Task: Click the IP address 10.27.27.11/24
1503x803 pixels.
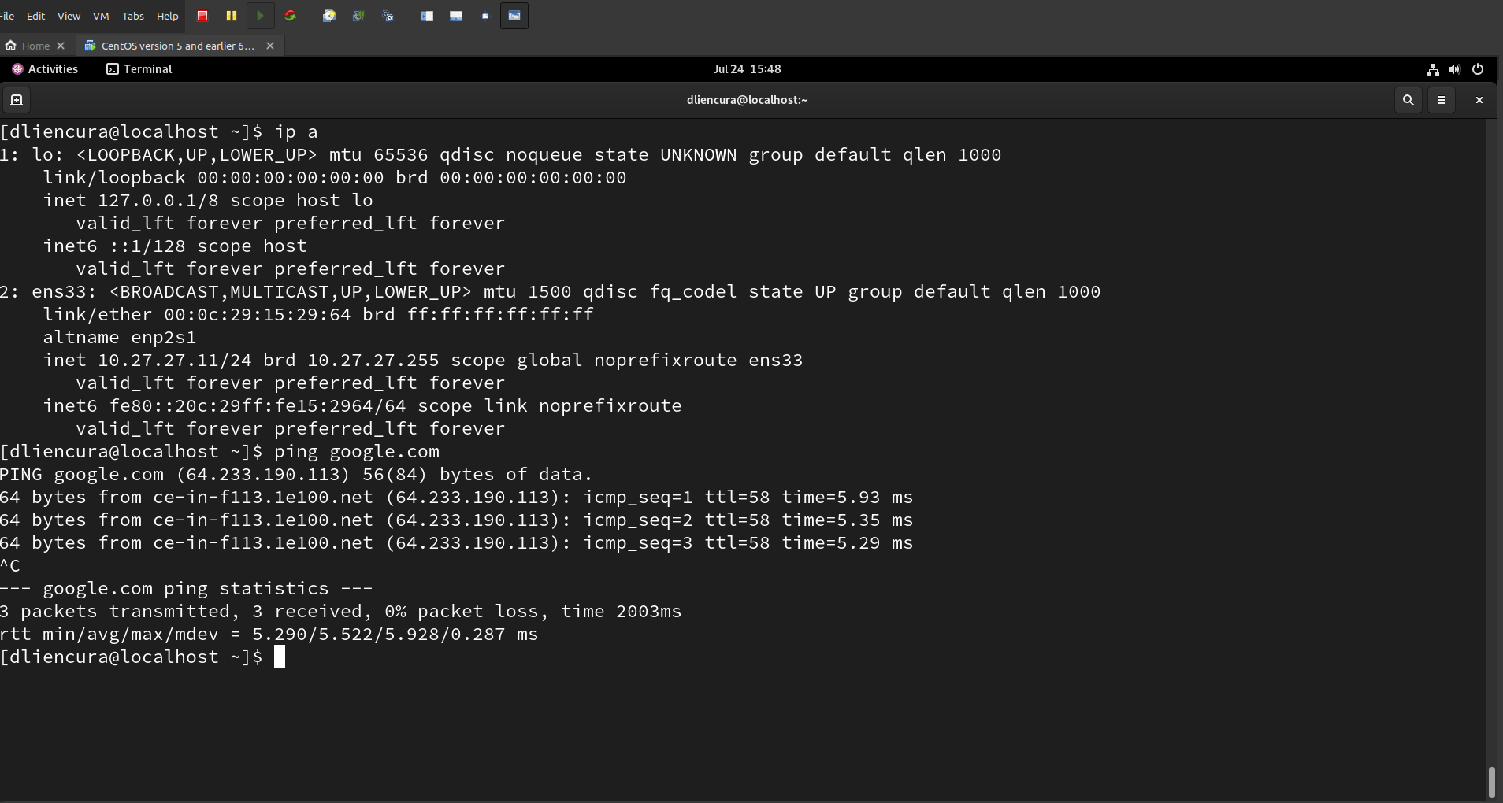Action: pos(175,361)
